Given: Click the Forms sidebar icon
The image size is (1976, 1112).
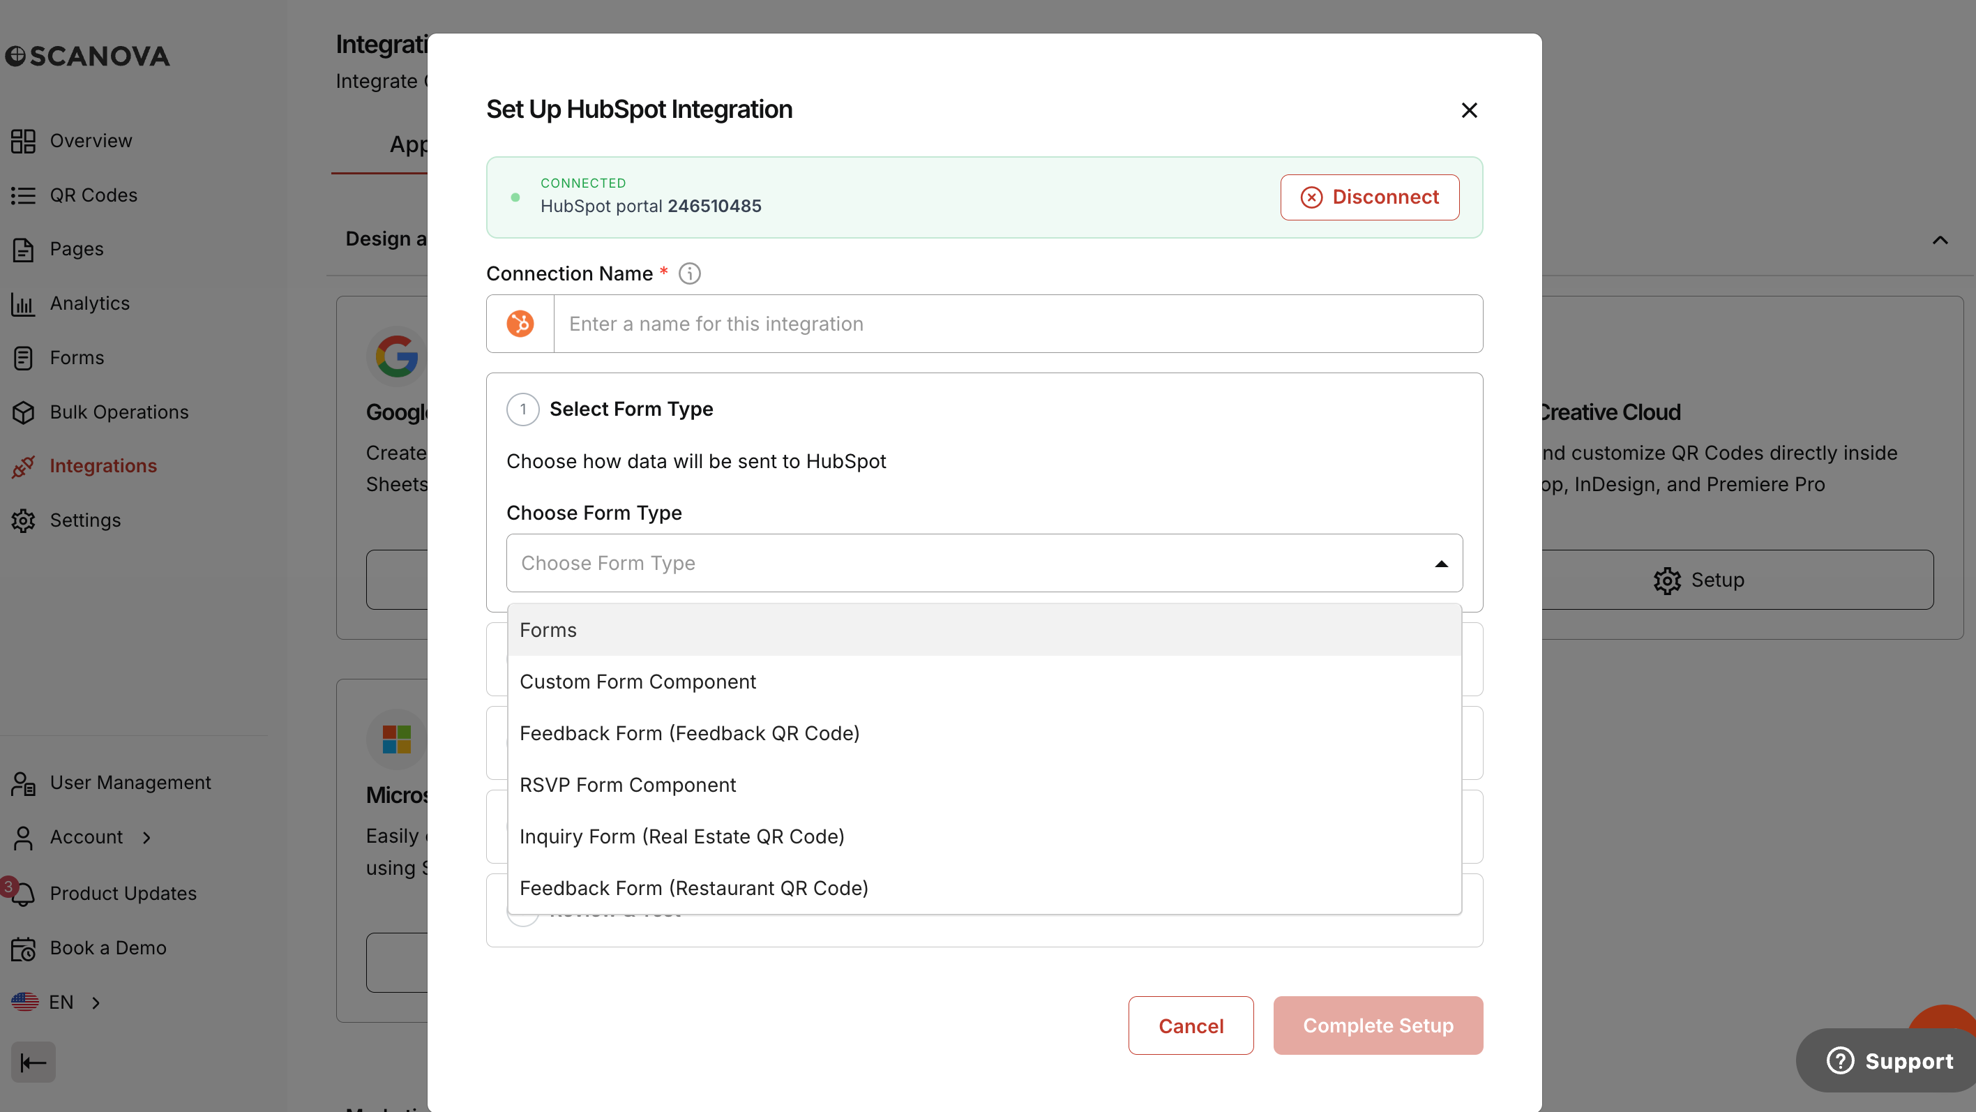Looking at the screenshot, I should point(23,359).
